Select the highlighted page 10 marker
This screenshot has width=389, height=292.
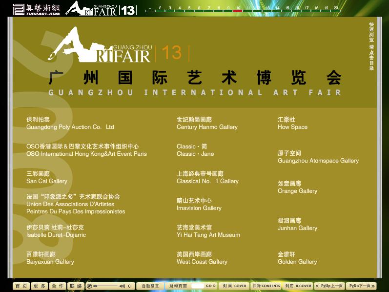(238, 9)
